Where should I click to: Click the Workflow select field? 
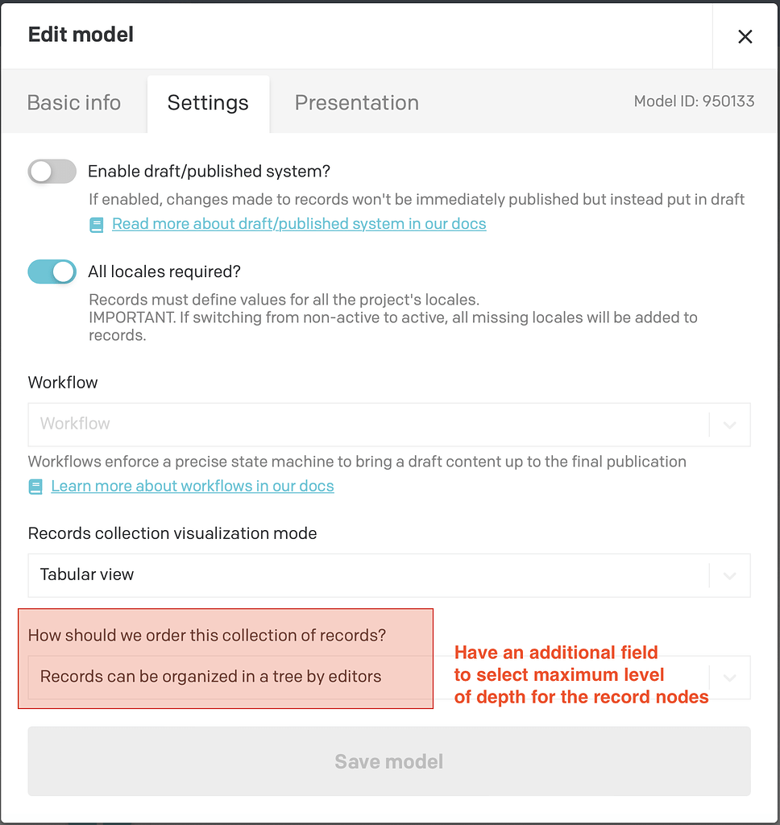coord(389,425)
